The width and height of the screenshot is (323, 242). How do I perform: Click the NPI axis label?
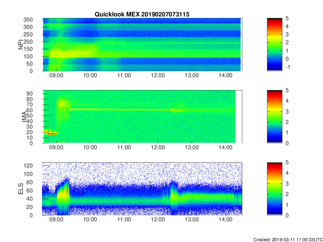[x=21, y=45]
